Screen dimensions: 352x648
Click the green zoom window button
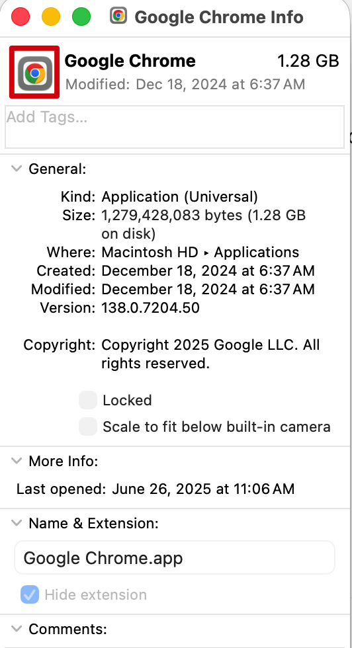pyautogui.click(x=81, y=17)
